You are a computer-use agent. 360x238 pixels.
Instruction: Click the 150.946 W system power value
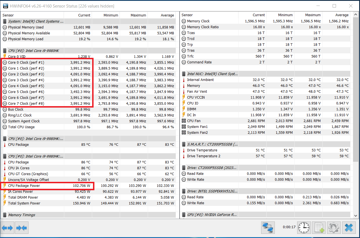[81, 203]
